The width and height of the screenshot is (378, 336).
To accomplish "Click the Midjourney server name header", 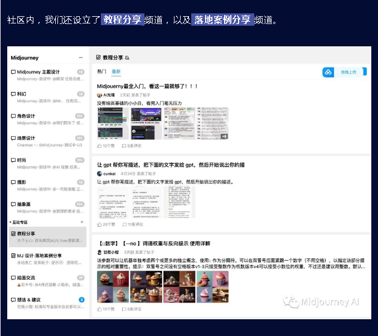I will tap(25, 57).
